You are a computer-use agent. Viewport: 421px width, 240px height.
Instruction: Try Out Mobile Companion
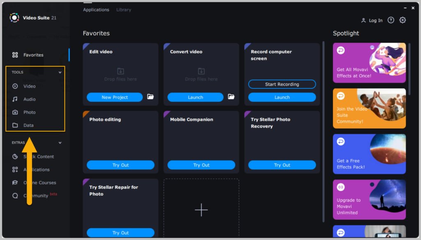pos(201,165)
